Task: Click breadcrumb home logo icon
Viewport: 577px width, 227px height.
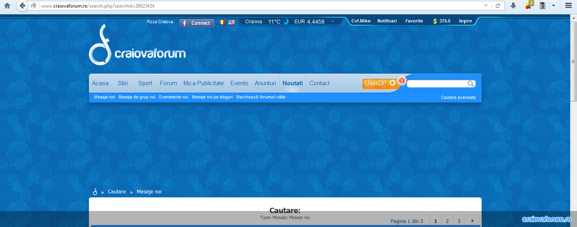Action: coord(95,192)
